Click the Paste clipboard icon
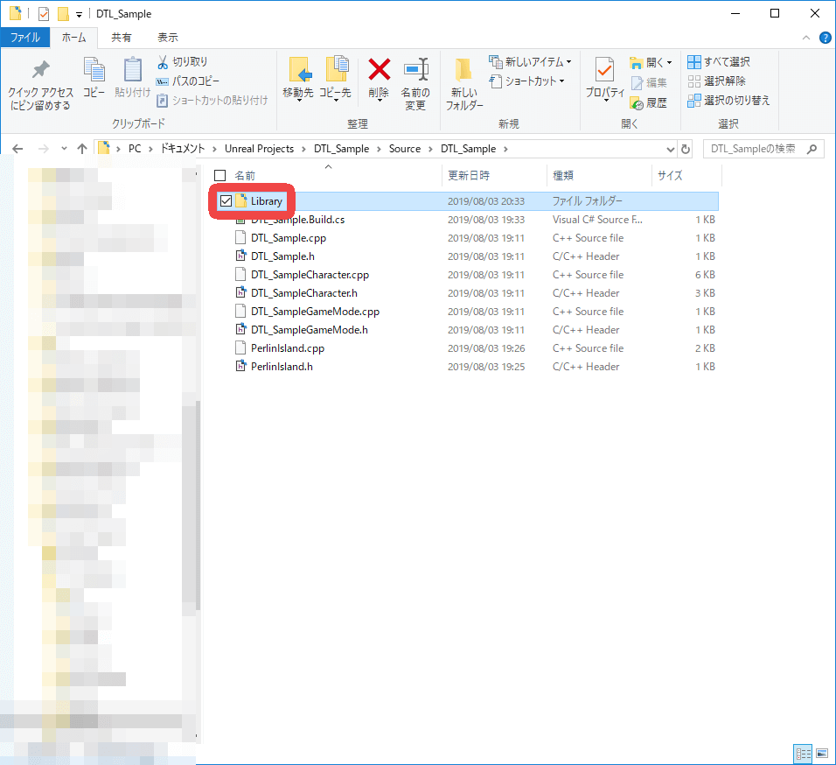836x765 pixels. coord(132,70)
